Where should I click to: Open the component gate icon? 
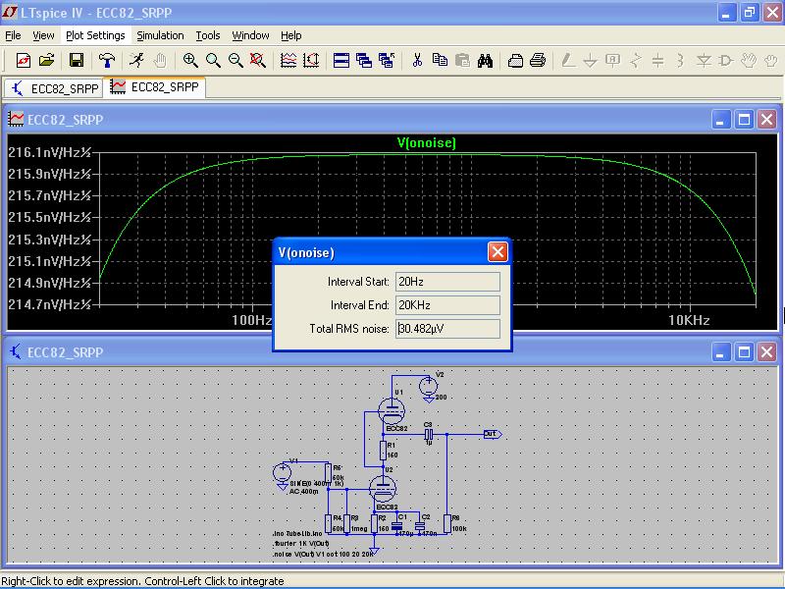tap(726, 61)
